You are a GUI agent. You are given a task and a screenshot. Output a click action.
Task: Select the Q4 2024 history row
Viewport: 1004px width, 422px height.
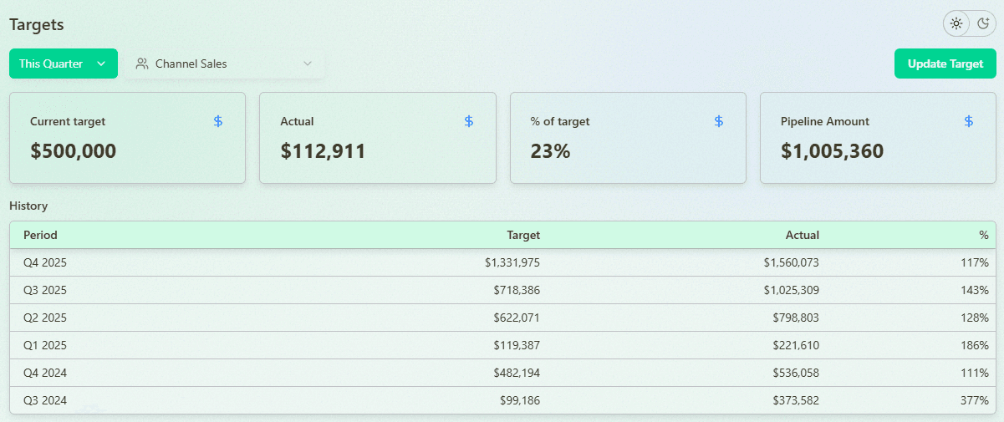click(502, 373)
